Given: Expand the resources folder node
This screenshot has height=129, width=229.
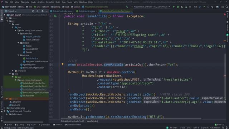Looking at the screenshot, I should [x=13, y=71].
